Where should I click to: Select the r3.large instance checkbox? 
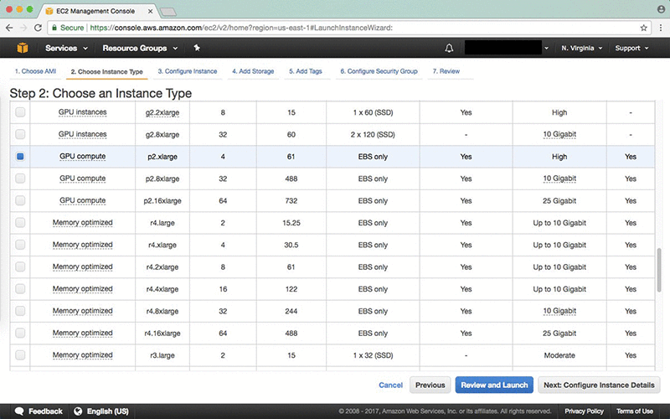click(20, 355)
